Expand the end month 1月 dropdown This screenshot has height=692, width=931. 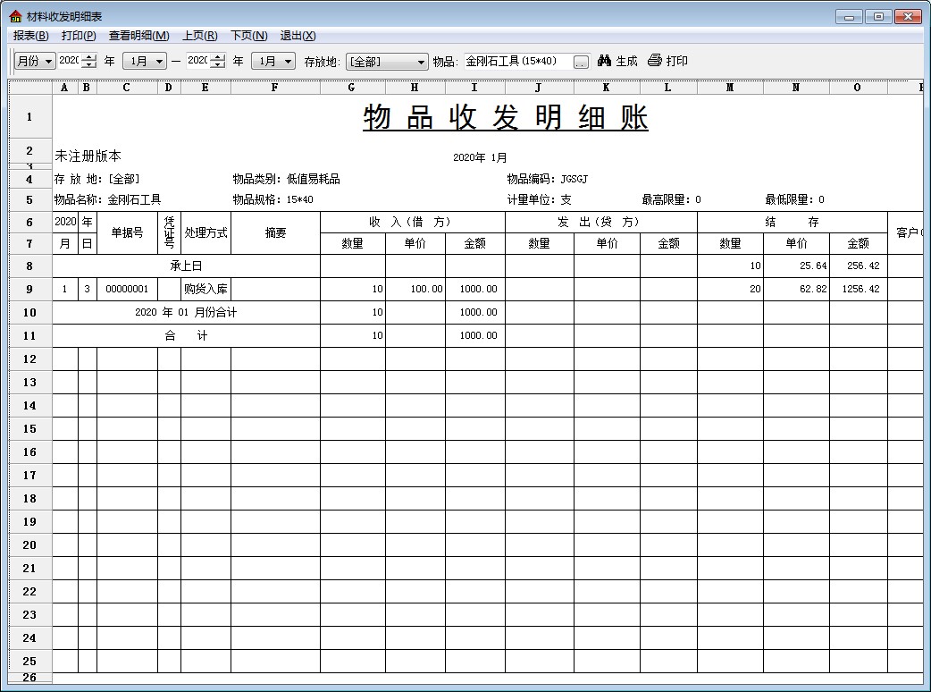273,61
